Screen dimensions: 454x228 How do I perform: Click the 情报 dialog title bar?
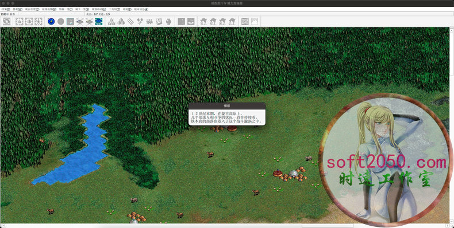tap(227, 105)
